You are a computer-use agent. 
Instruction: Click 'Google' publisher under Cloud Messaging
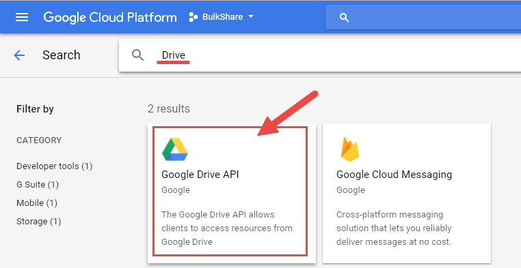tap(351, 190)
